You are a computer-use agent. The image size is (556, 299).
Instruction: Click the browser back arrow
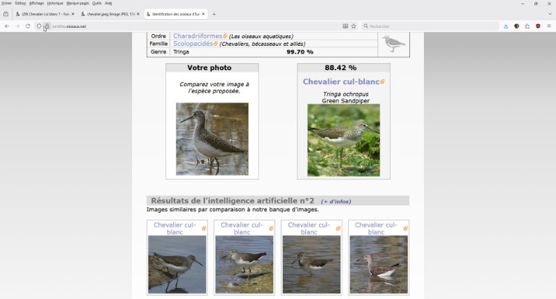point(7,26)
